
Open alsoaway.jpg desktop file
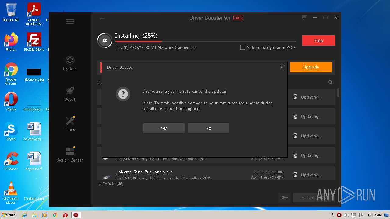click(34, 75)
